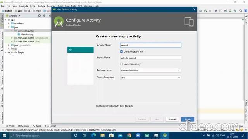
Task: Click the Project Structure folder icon
Action: click(216, 11)
